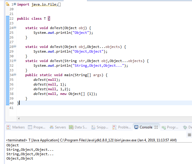Click the editor horizontal scrollbar left arrow
The height and width of the screenshot is (164, 192).
[x=19, y=118]
